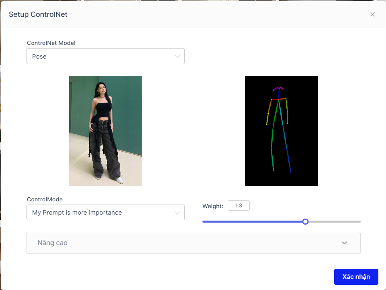Open the ControlMode dropdown

[x=105, y=212]
